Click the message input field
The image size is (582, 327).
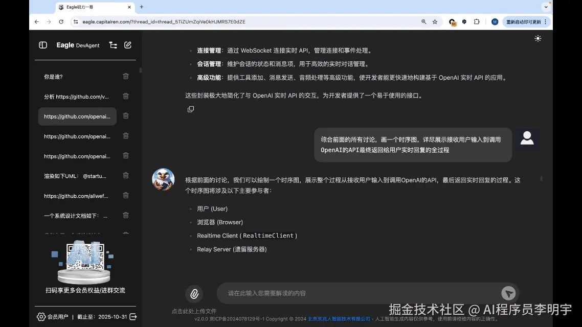358,293
